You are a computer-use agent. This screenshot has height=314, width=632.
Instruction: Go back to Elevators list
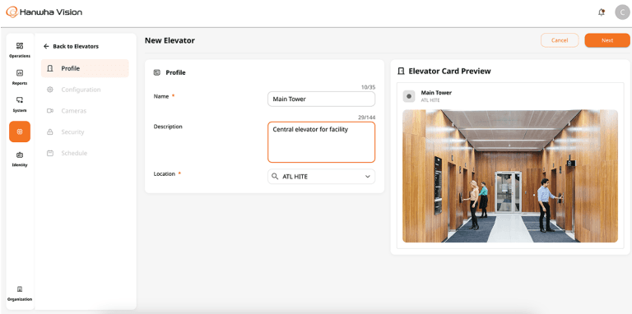71,46
